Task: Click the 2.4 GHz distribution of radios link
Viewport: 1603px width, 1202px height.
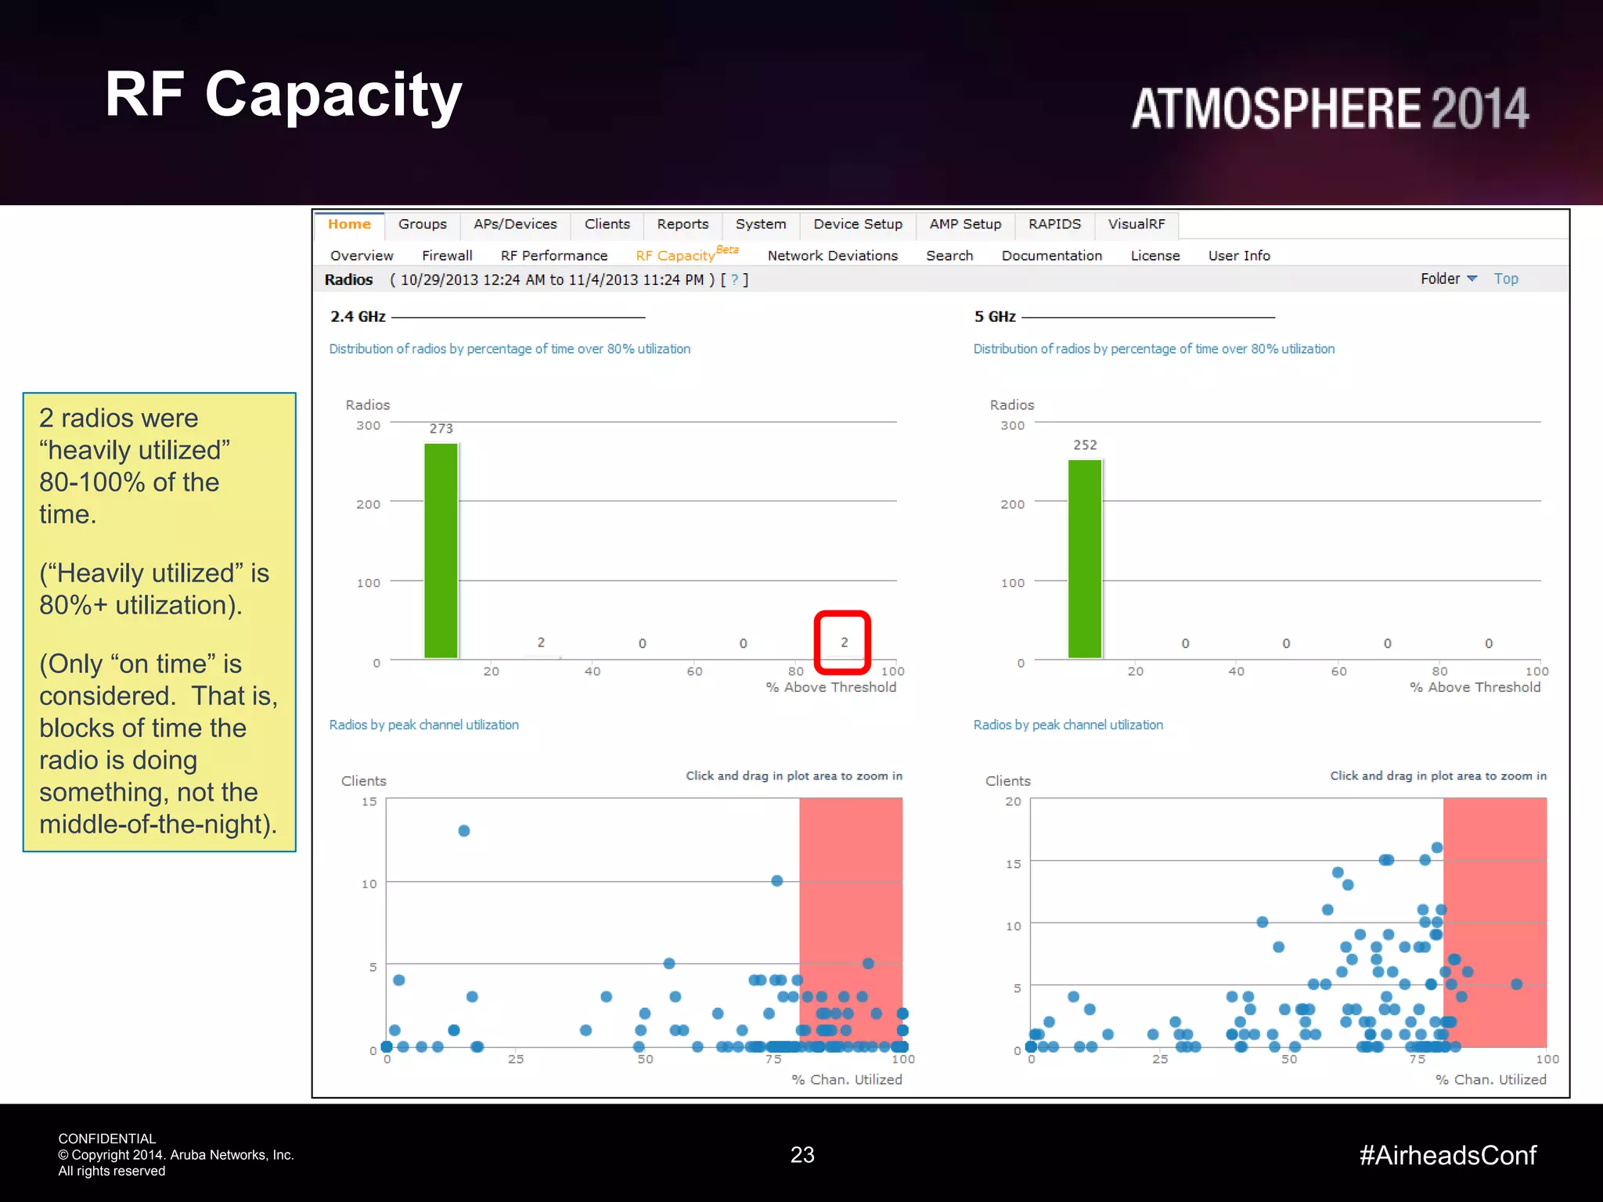Action: tap(509, 349)
